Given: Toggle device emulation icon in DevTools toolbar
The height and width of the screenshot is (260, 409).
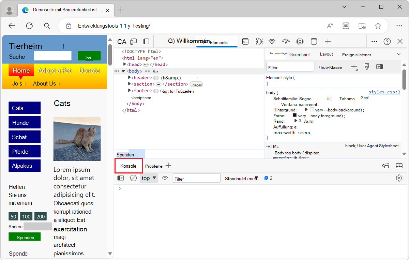Looking at the screenshot, I should (x=134, y=42).
